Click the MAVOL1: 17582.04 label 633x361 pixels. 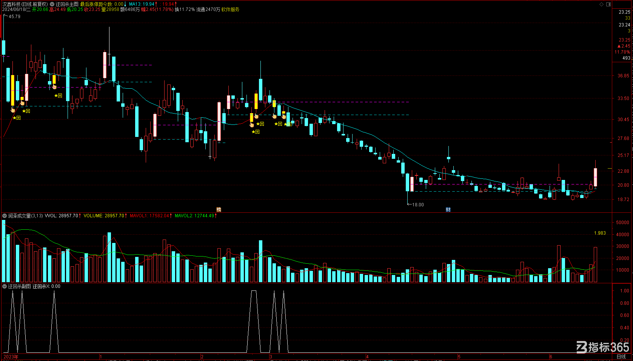point(149,216)
